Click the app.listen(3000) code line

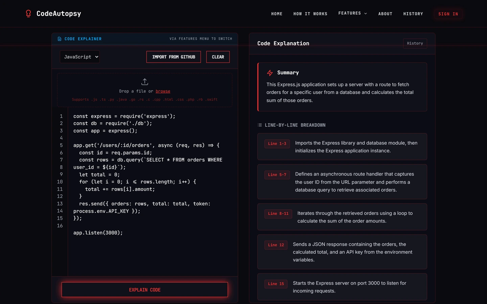98,233
